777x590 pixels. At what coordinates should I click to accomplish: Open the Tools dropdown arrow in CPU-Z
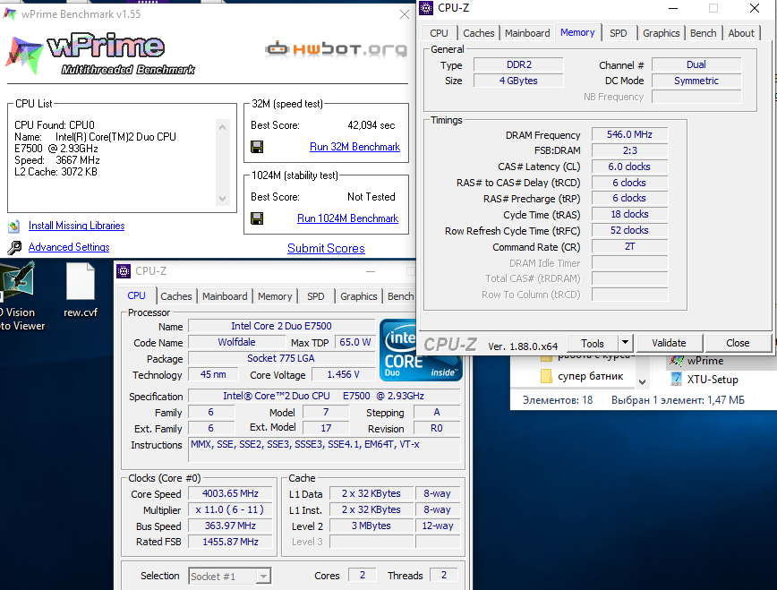point(626,343)
